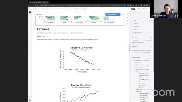Click the browser home icon
The width and height of the screenshot is (182, 102).
point(38,5)
